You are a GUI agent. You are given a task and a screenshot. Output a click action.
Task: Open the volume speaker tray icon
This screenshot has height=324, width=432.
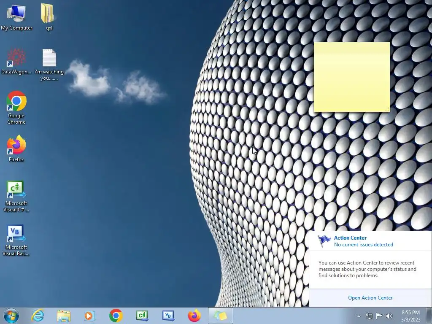389,316
